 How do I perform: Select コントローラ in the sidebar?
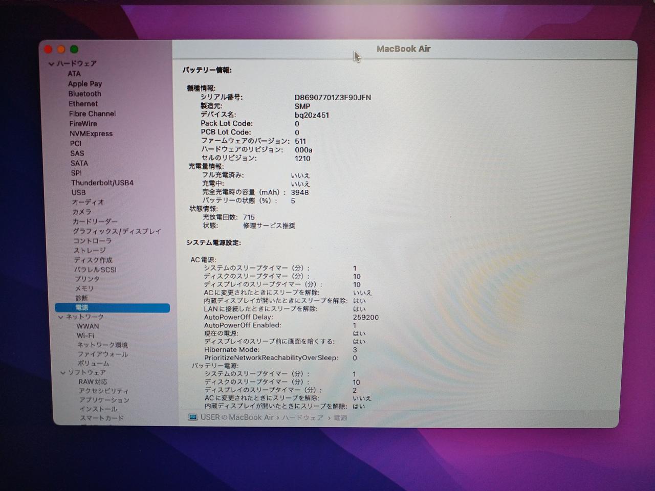click(93, 241)
